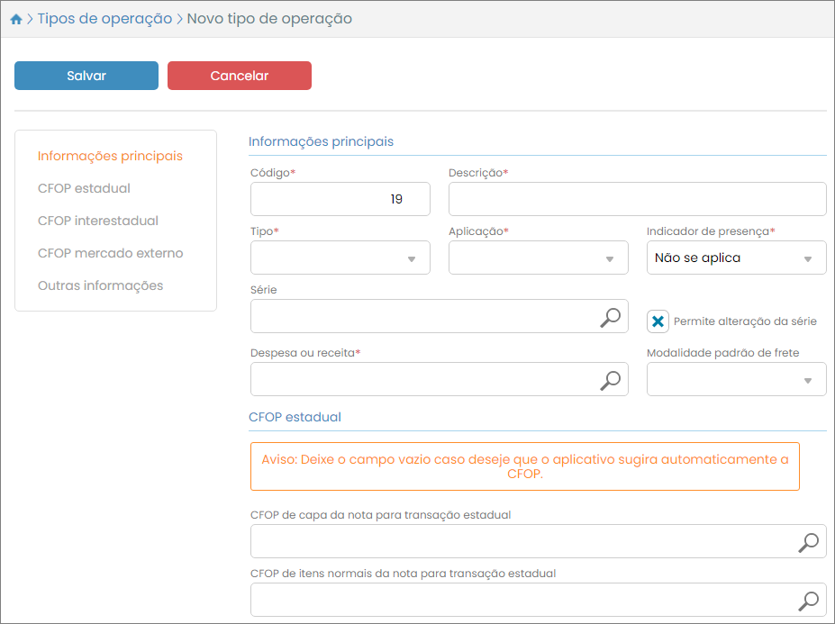Open lookup for CFOP de itens normais
This screenshot has height=624, width=835.
coord(809,601)
